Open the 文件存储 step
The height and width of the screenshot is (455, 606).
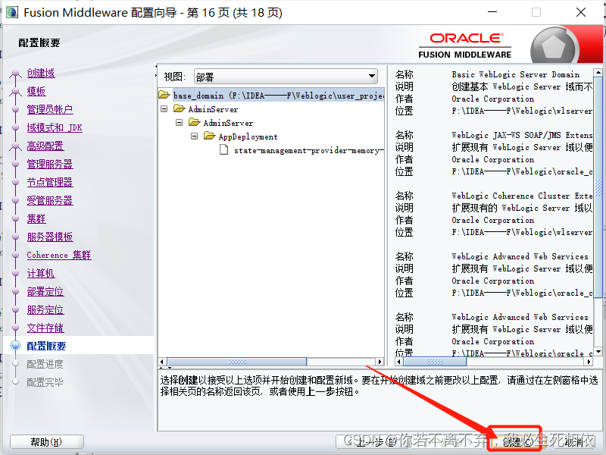tap(45, 328)
